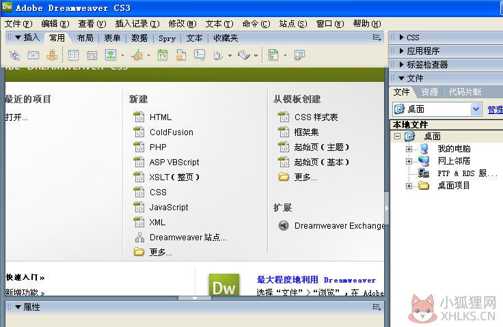Open the 插入记录(I) menu
503x327 pixels.
point(137,24)
